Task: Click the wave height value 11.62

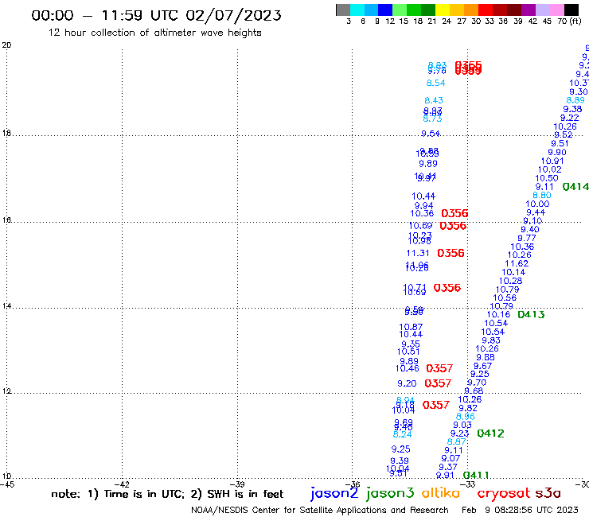Action: [x=517, y=263]
